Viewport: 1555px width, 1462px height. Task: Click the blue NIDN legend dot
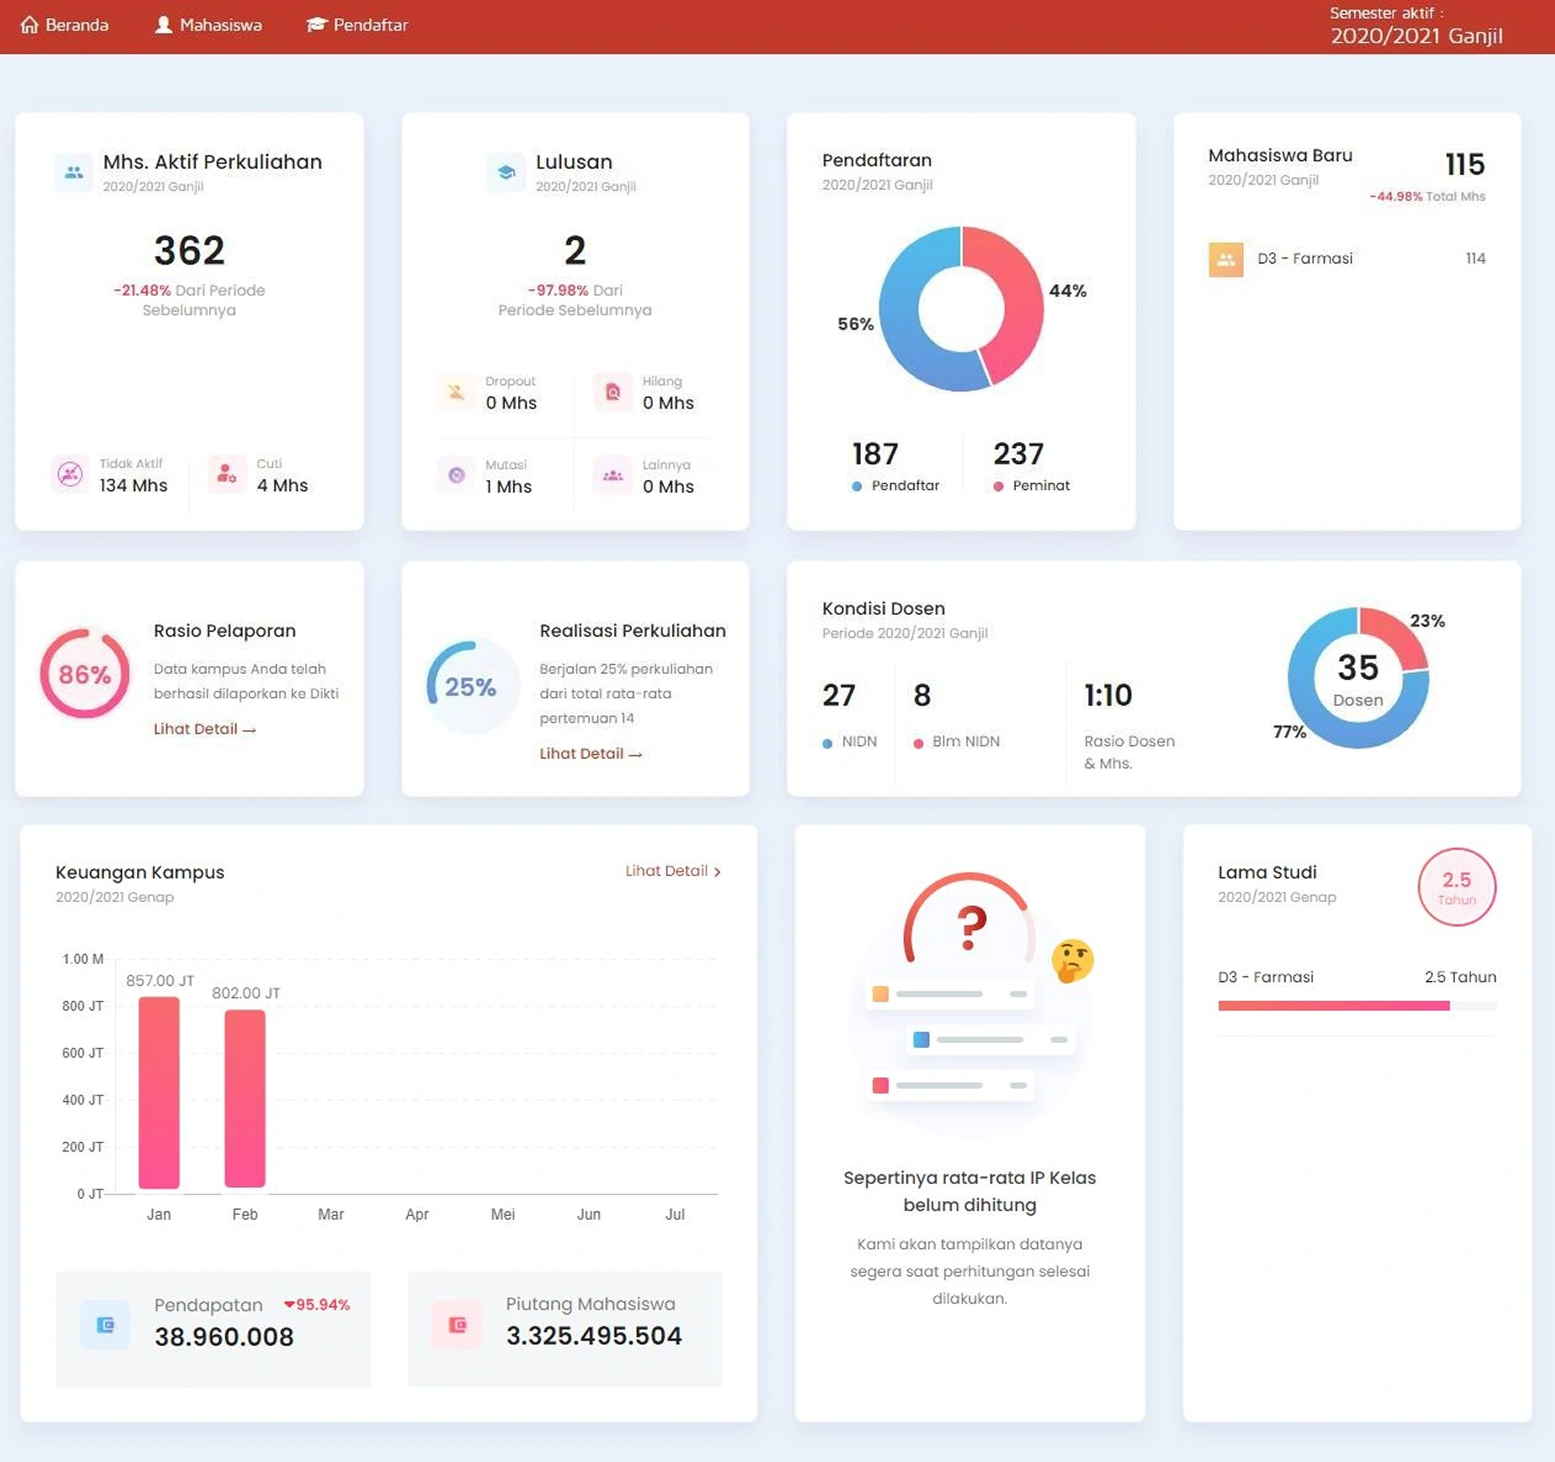pyautogui.click(x=827, y=743)
